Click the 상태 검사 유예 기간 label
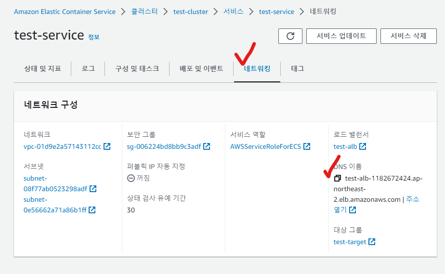 [157, 198]
